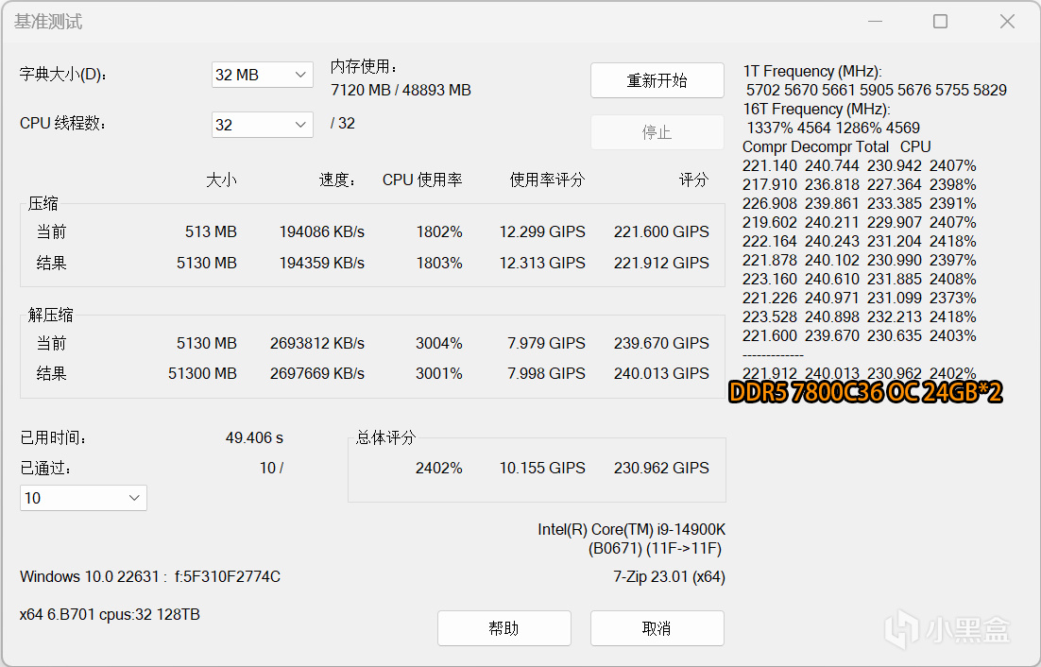Click the log row starting with 223.160

pyautogui.click(x=859, y=280)
